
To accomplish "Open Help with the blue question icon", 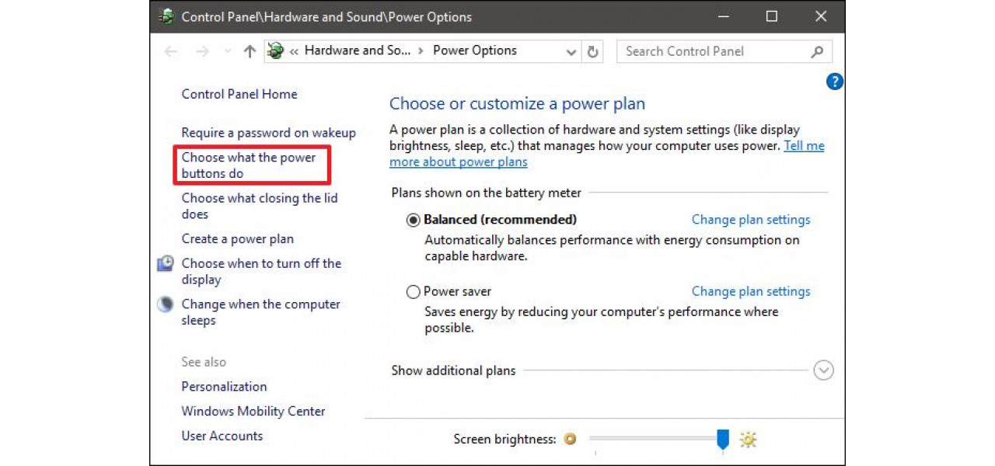I will (x=834, y=82).
